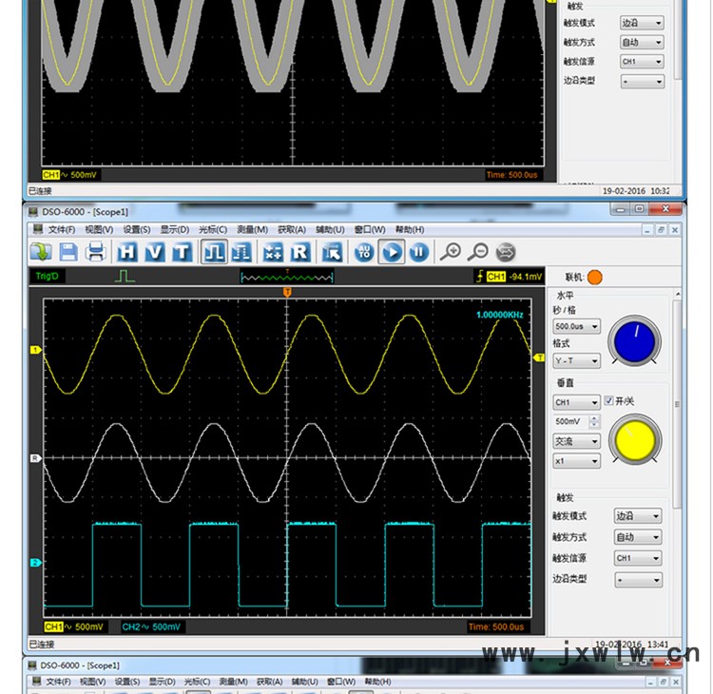
Task: Open the 测量(M) menu in the middle window
Action: click(251, 229)
